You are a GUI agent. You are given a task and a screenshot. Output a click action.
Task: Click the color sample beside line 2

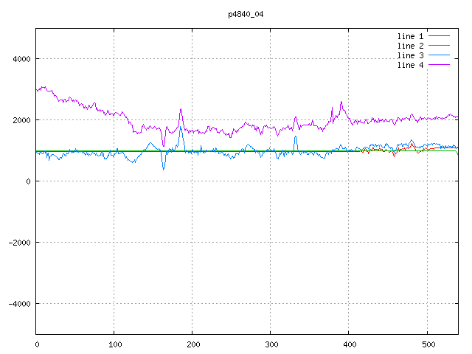[439, 46]
